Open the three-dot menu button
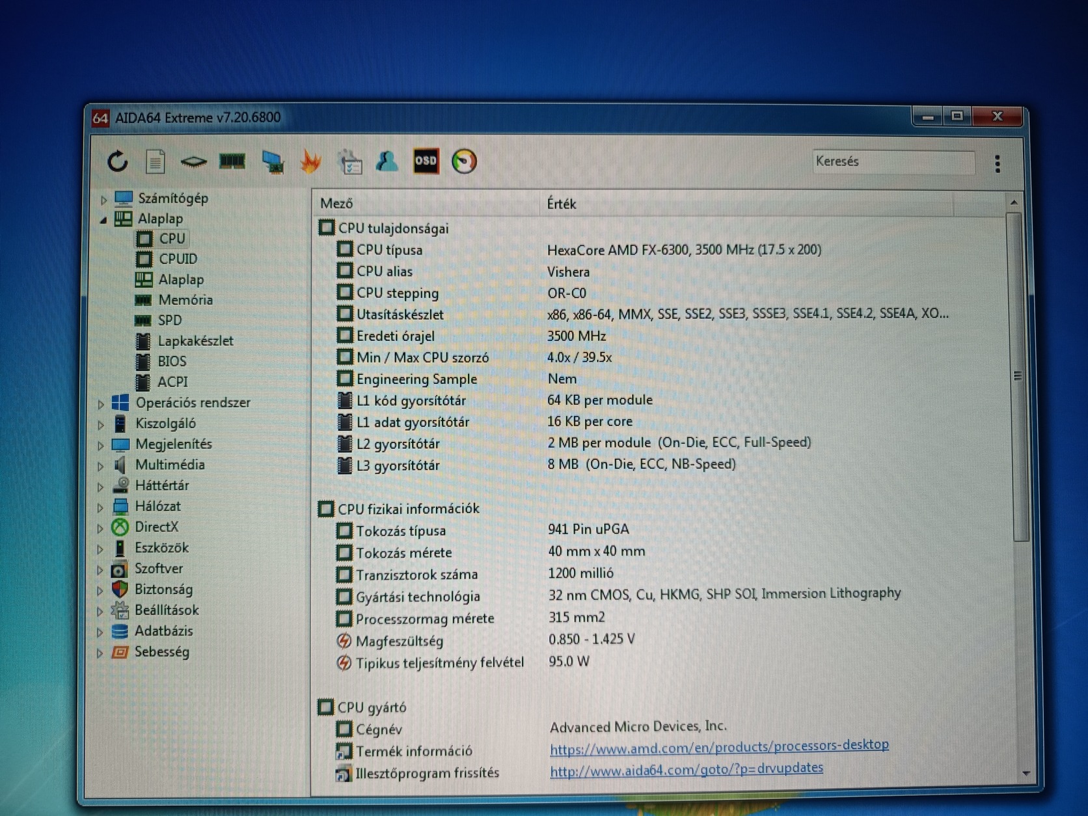 (997, 163)
